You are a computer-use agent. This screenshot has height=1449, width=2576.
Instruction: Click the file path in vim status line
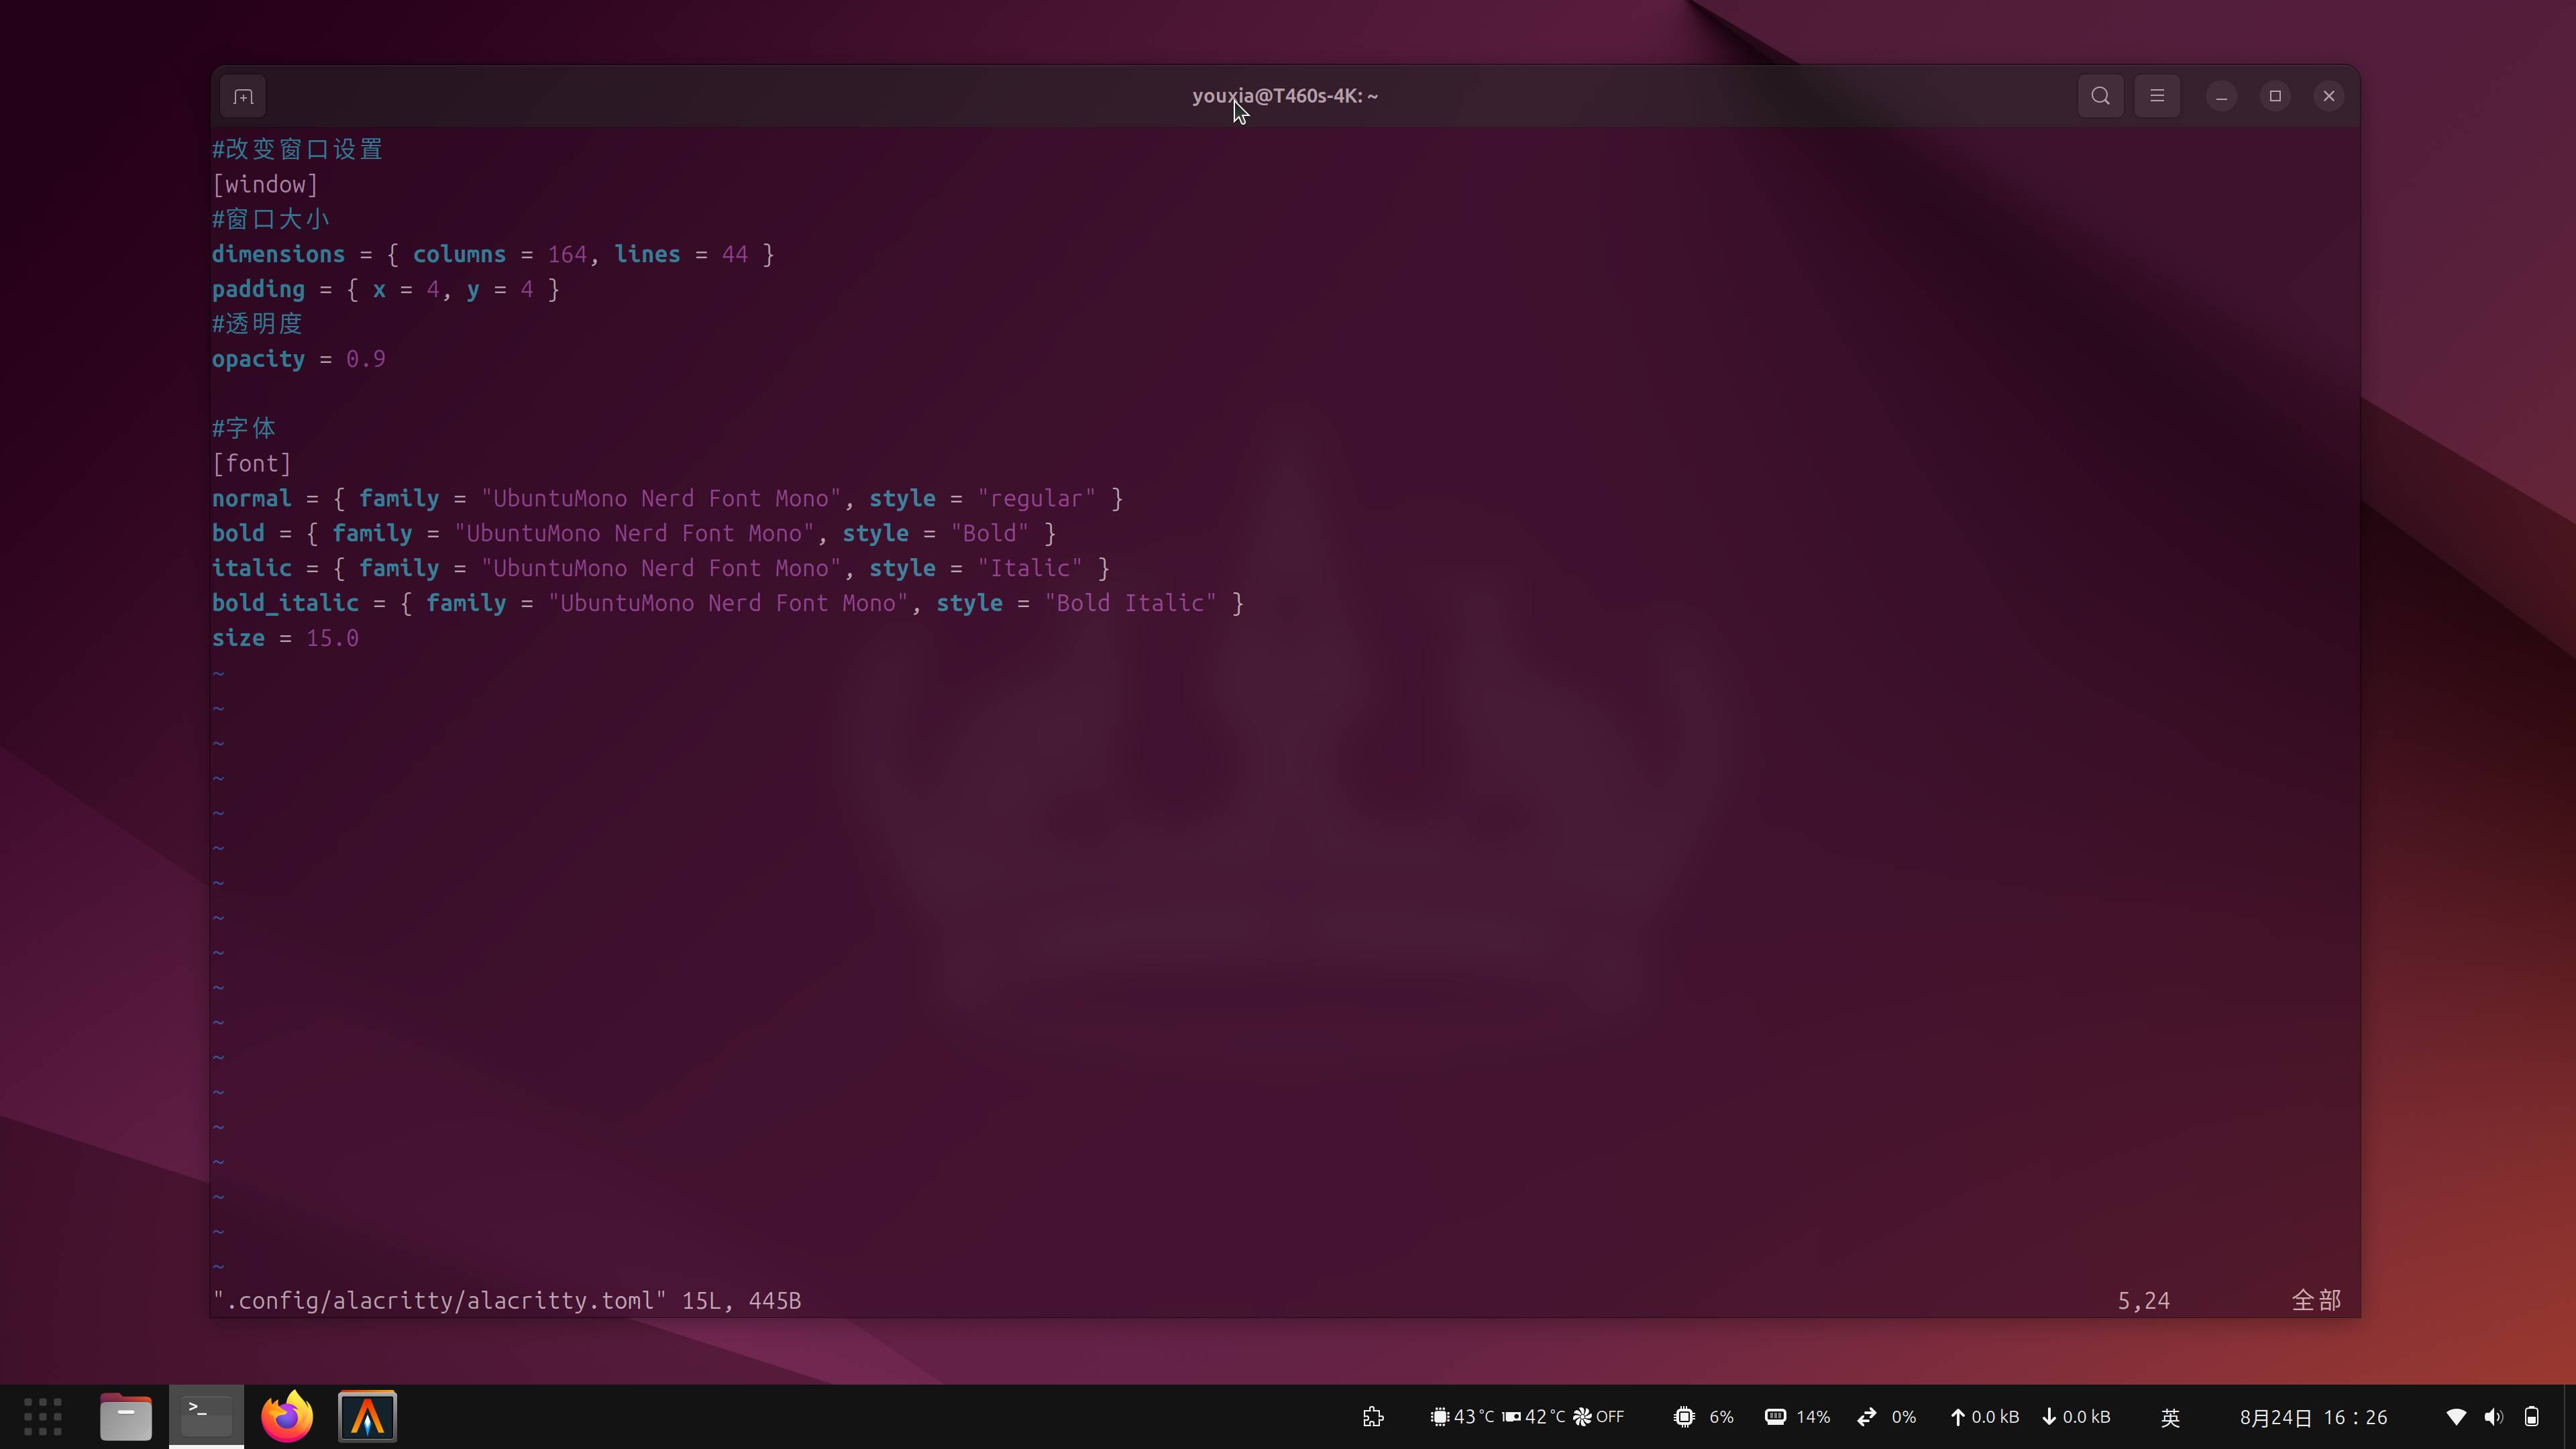pyautogui.click(x=440, y=1301)
